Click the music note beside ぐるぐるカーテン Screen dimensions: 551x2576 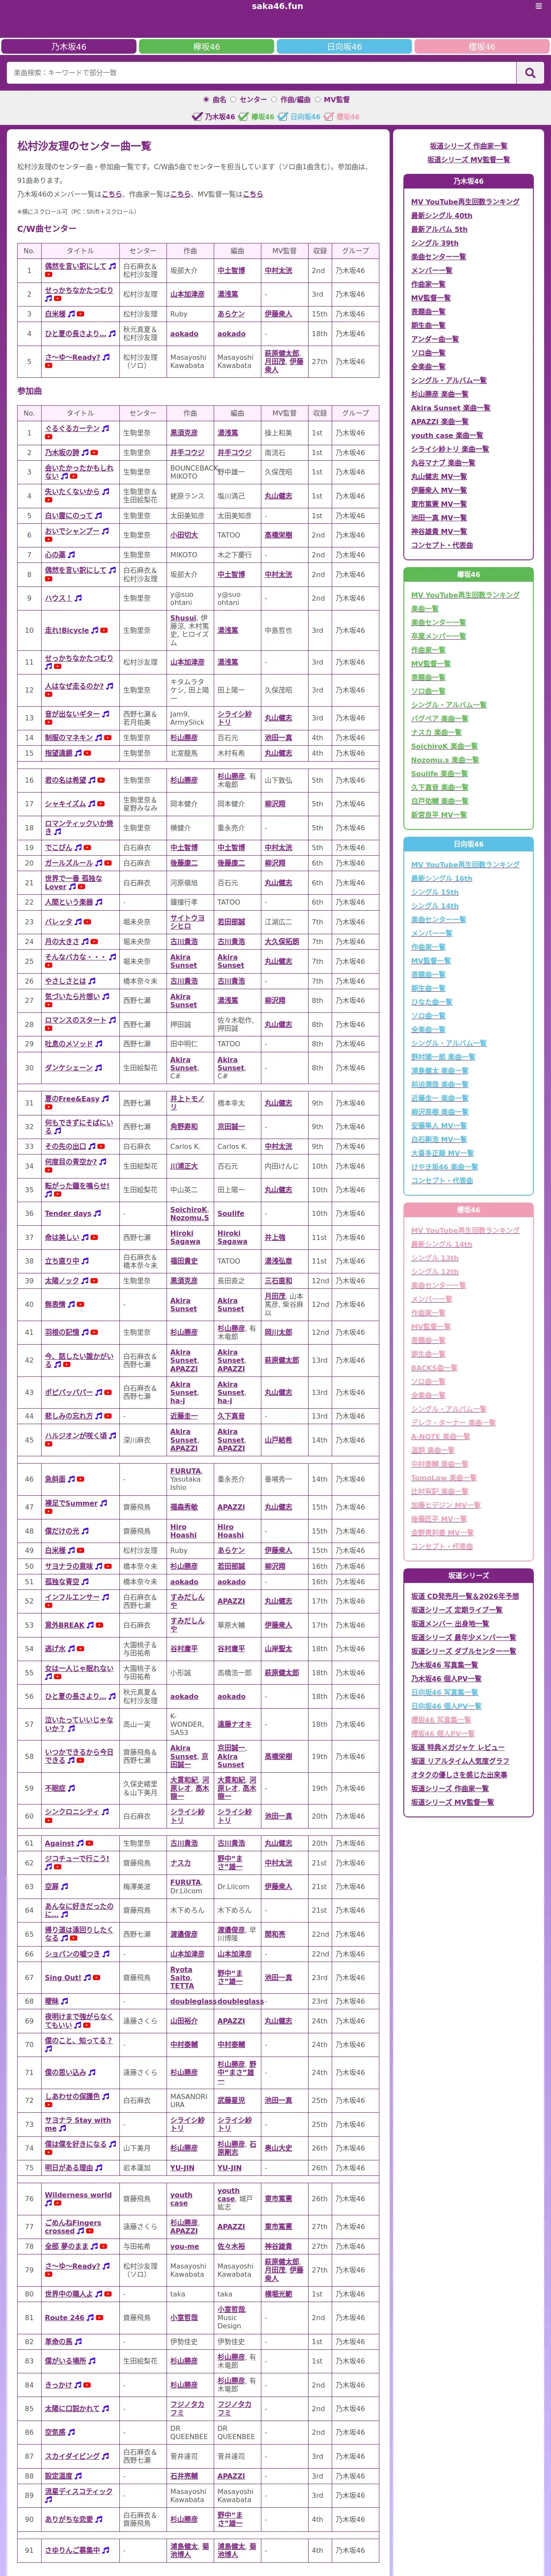[105, 428]
